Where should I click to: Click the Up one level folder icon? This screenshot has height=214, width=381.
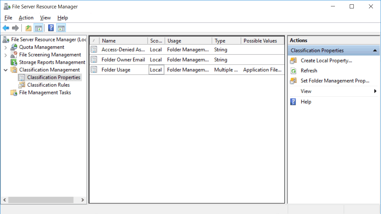coord(29,28)
